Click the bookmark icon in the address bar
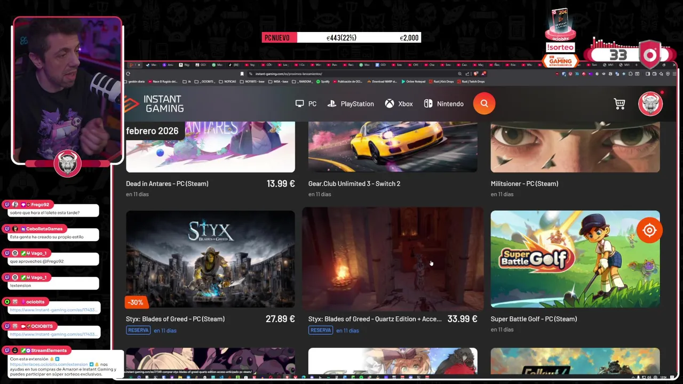 point(242,74)
